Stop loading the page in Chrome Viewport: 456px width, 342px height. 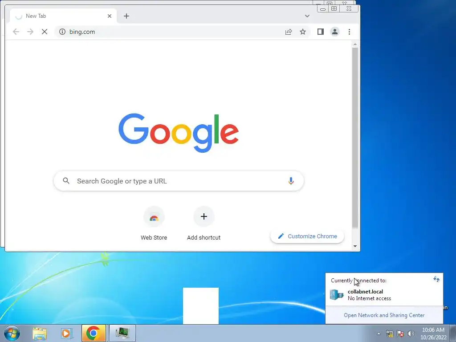click(45, 32)
